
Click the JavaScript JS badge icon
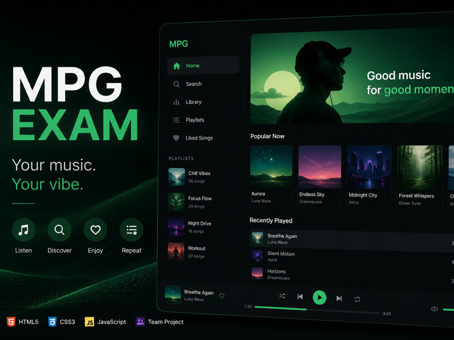tap(89, 322)
